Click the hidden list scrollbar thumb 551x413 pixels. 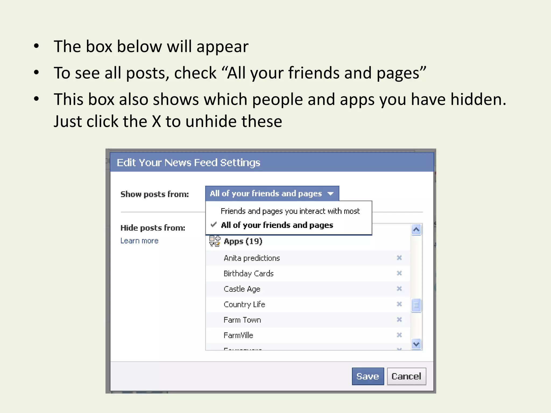[x=416, y=305]
